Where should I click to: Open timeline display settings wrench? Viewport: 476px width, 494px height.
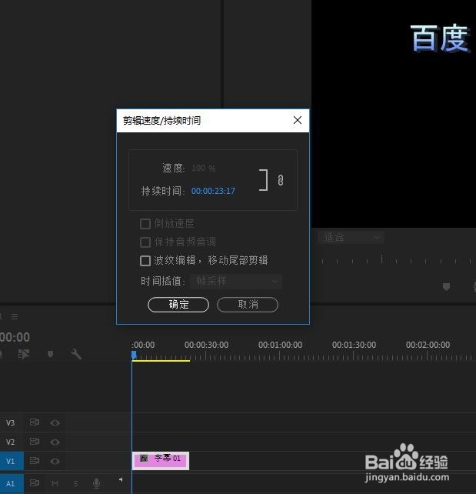[x=76, y=354]
